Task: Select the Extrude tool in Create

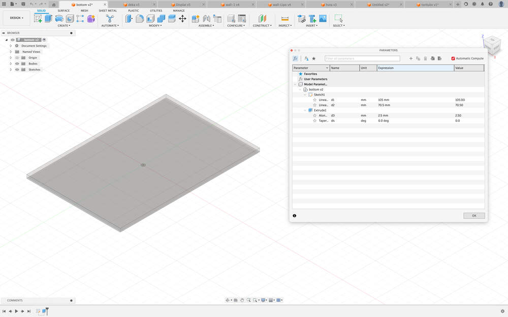Action: point(49,18)
